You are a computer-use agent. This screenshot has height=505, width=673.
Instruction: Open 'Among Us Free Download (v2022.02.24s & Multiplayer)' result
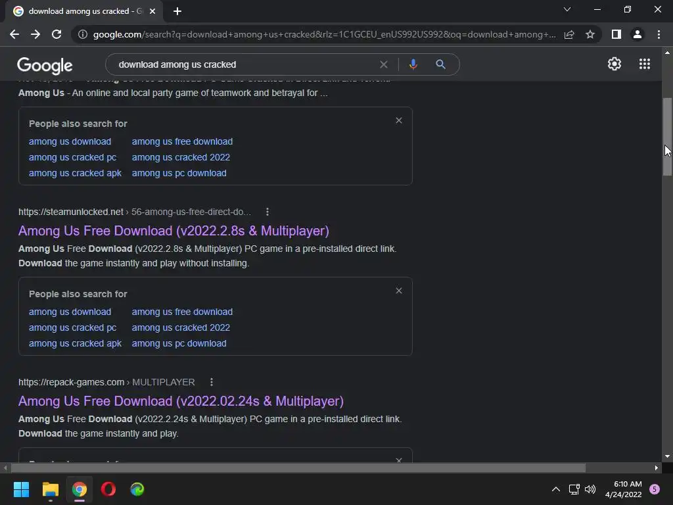(x=181, y=401)
